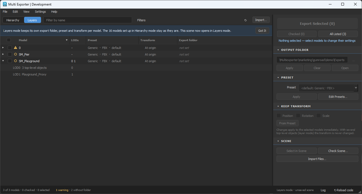Click the LOD0 '3 top-level objects' row
362x194 pixels.
[x=136, y=68]
